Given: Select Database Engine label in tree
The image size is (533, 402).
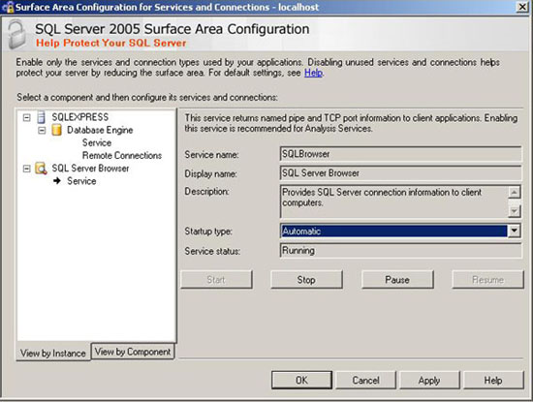Looking at the screenshot, I should click(100, 130).
